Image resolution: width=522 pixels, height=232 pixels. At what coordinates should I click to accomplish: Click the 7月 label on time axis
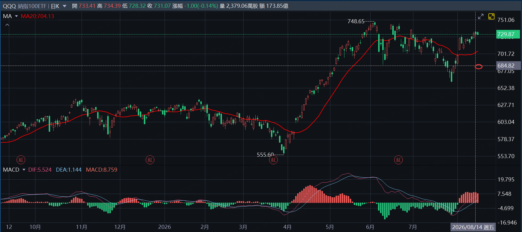click(413, 227)
